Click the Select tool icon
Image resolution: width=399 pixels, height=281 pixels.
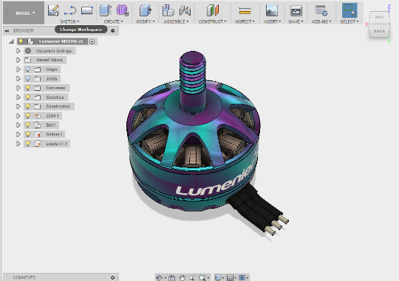[x=349, y=10]
